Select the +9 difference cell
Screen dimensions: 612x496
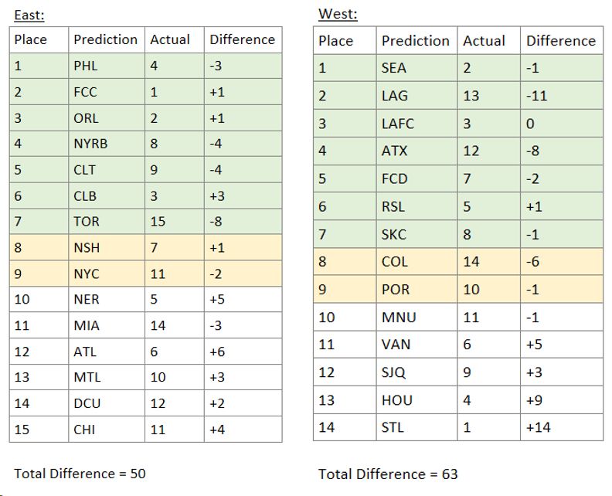click(534, 400)
